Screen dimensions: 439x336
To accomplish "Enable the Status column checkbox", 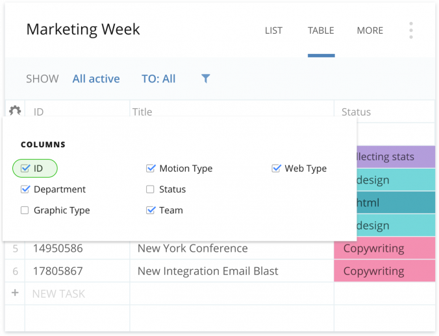I will (151, 189).
